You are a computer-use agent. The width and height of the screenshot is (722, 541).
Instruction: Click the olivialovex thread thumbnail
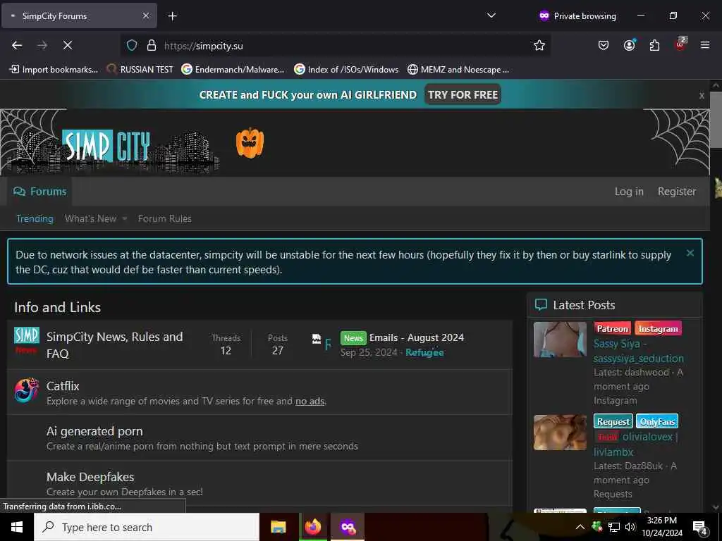[560, 433]
